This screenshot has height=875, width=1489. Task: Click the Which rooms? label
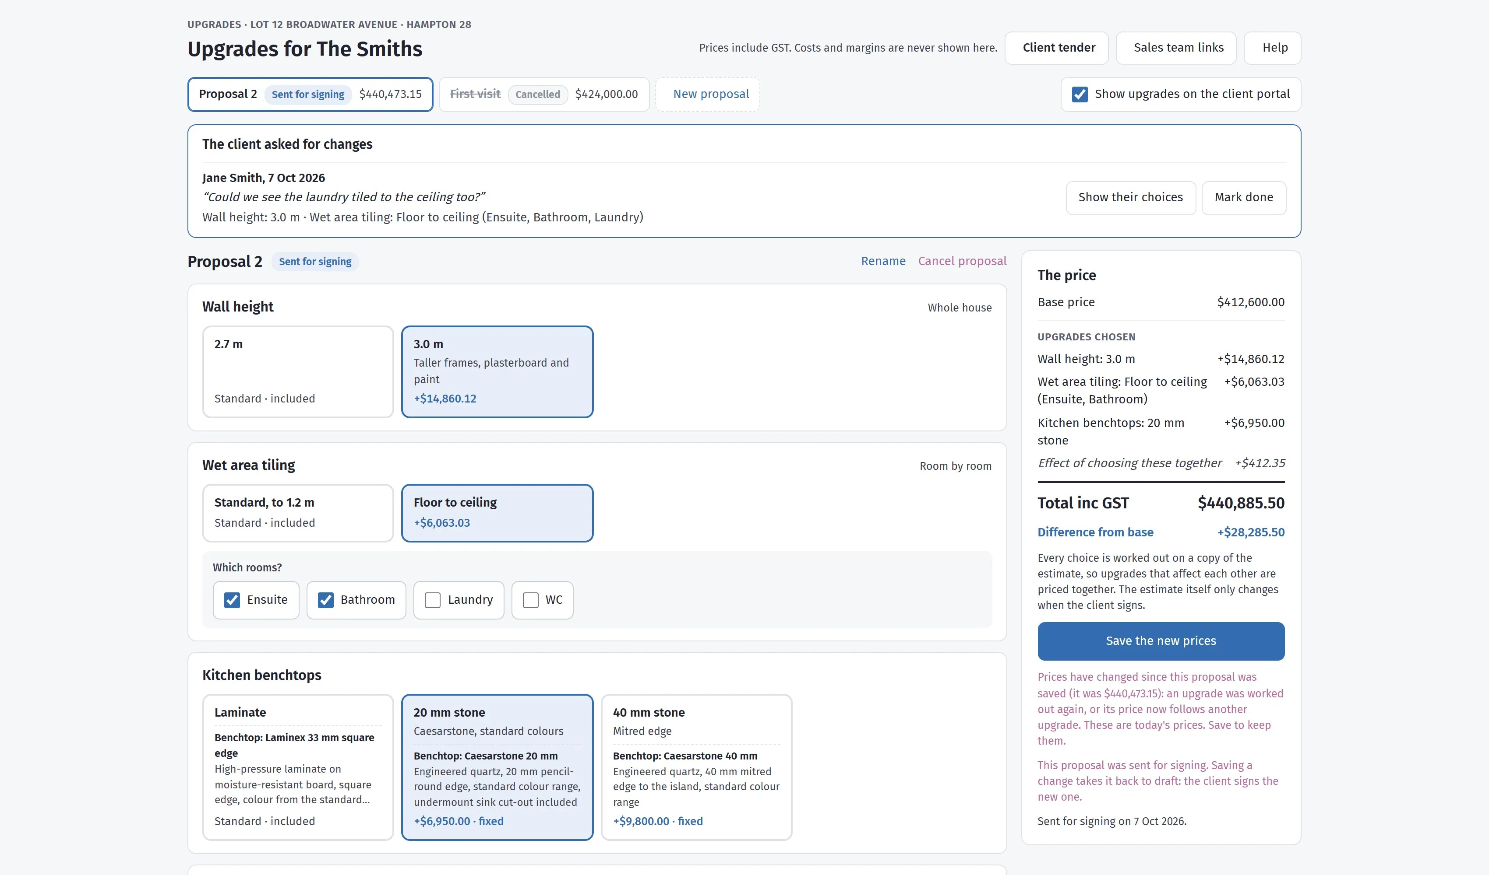(247, 567)
